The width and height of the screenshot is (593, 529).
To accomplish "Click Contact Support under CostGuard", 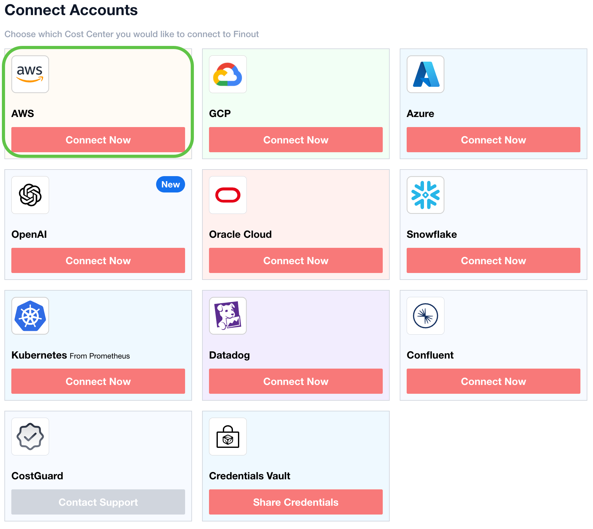I will (98, 502).
